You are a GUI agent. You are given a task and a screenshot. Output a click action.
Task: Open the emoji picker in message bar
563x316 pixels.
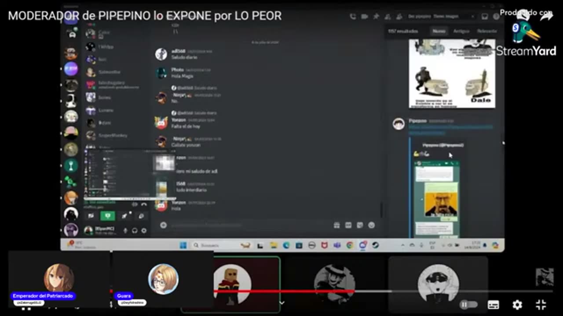point(371,225)
